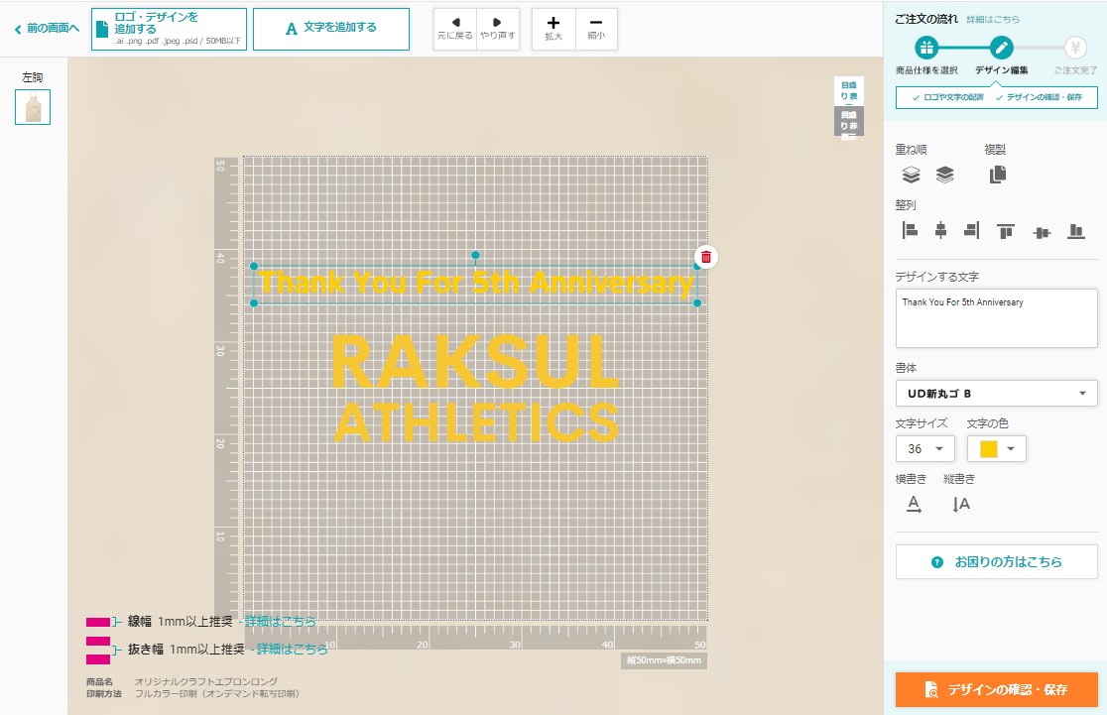Delete selected text with trash icon

[x=706, y=257]
